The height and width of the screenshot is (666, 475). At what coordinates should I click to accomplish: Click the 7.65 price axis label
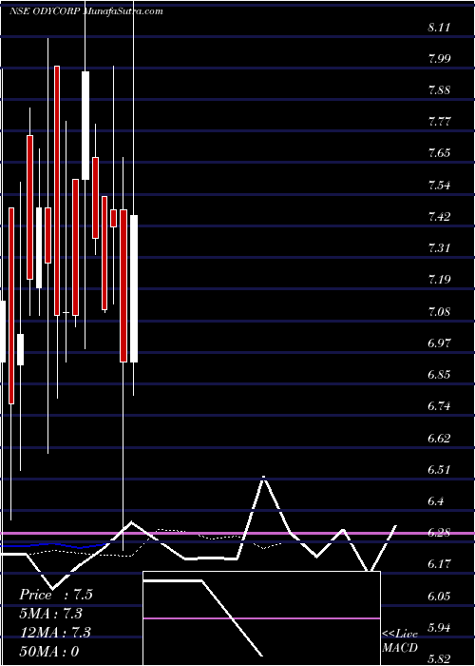(439, 153)
